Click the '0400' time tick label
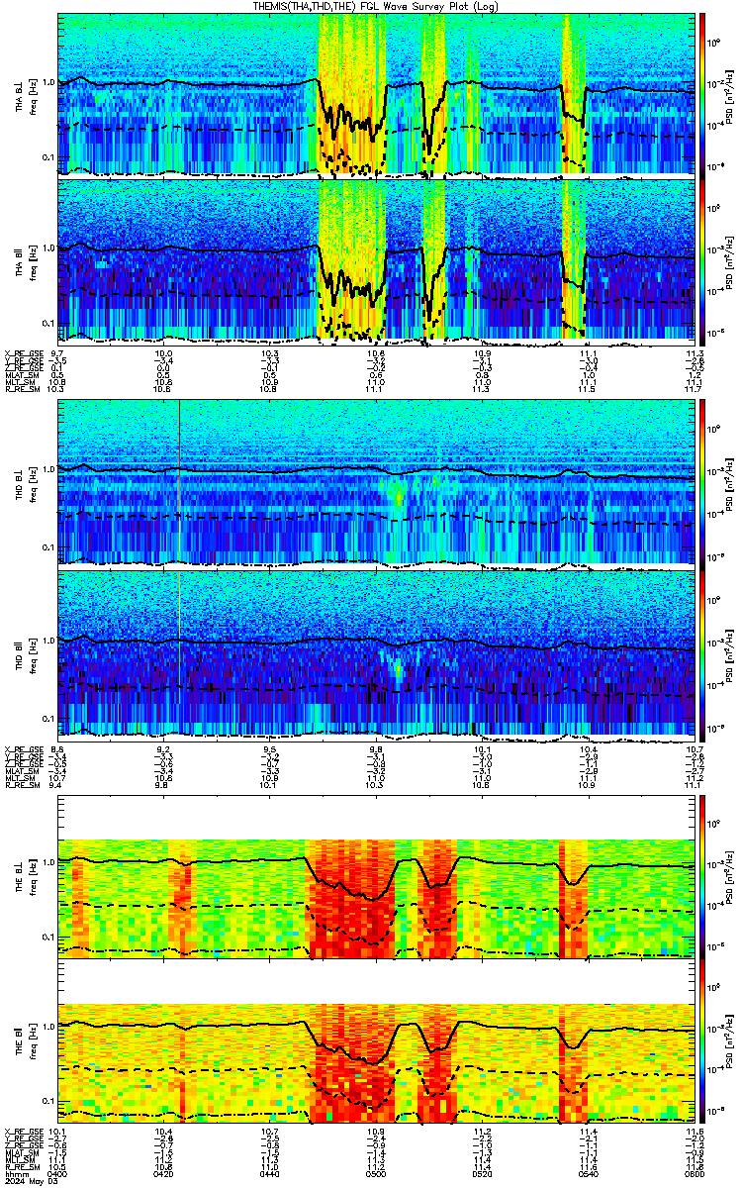The height and width of the screenshot is (1188, 742). pyautogui.click(x=58, y=1174)
